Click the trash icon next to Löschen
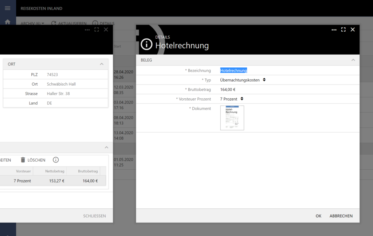 23,160
